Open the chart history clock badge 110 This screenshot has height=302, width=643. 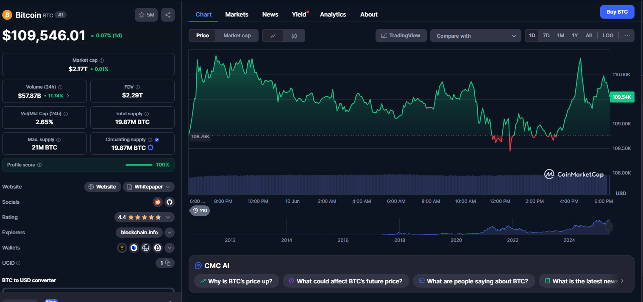tap(200, 211)
